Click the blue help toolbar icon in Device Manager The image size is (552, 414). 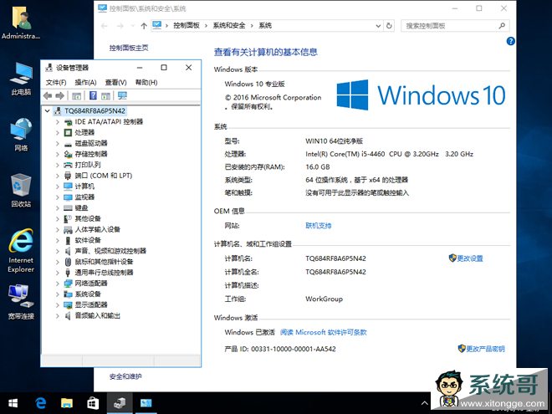[x=93, y=95]
